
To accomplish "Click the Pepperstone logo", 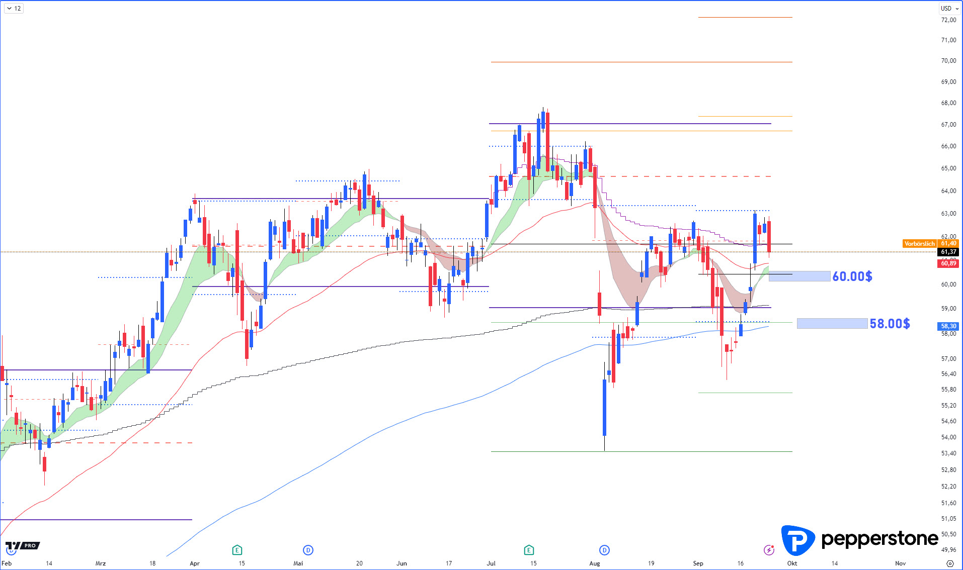I will 859,540.
